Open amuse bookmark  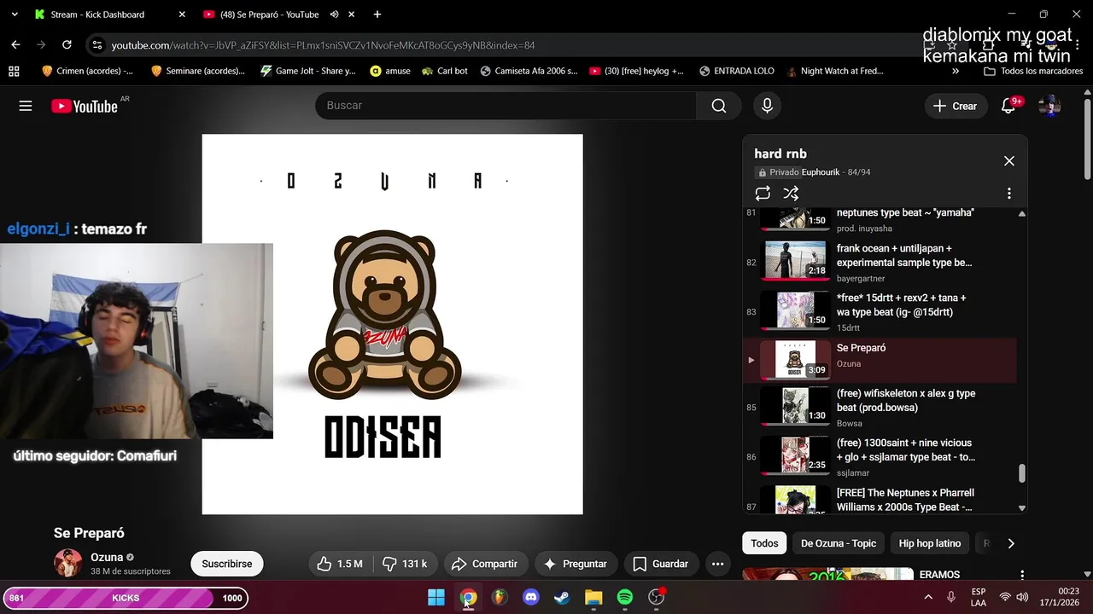(x=390, y=72)
